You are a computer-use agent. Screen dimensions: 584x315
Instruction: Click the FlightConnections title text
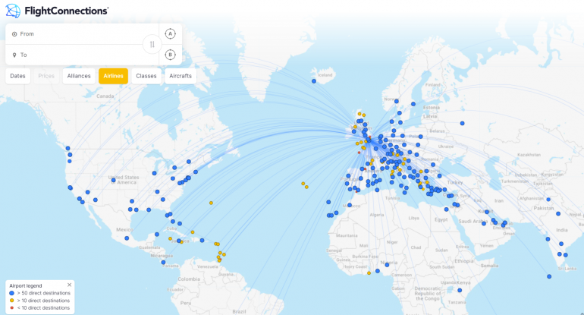(x=67, y=11)
